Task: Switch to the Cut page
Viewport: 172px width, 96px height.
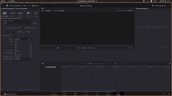Action: (64, 94)
